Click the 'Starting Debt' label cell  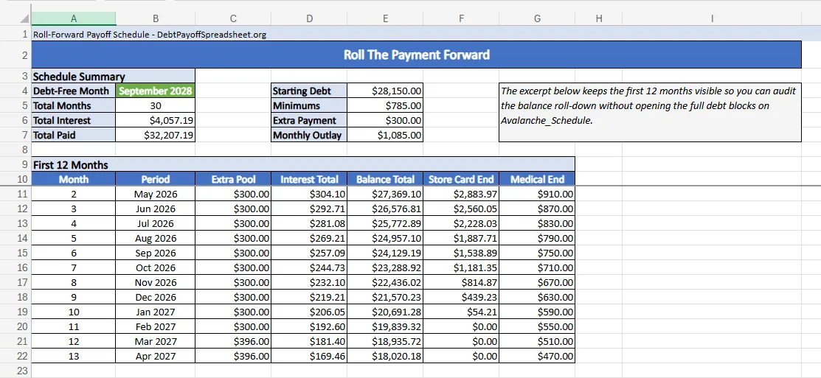click(310, 91)
